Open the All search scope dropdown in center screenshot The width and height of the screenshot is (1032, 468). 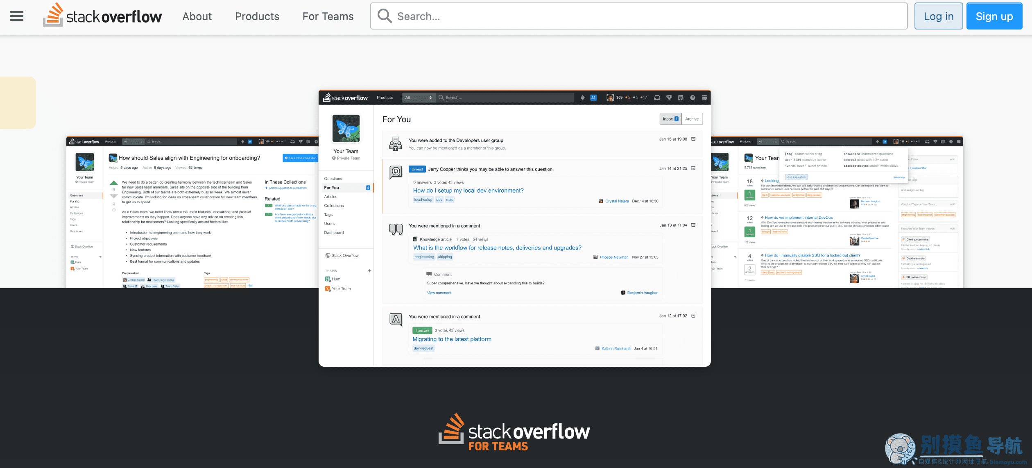pos(419,98)
